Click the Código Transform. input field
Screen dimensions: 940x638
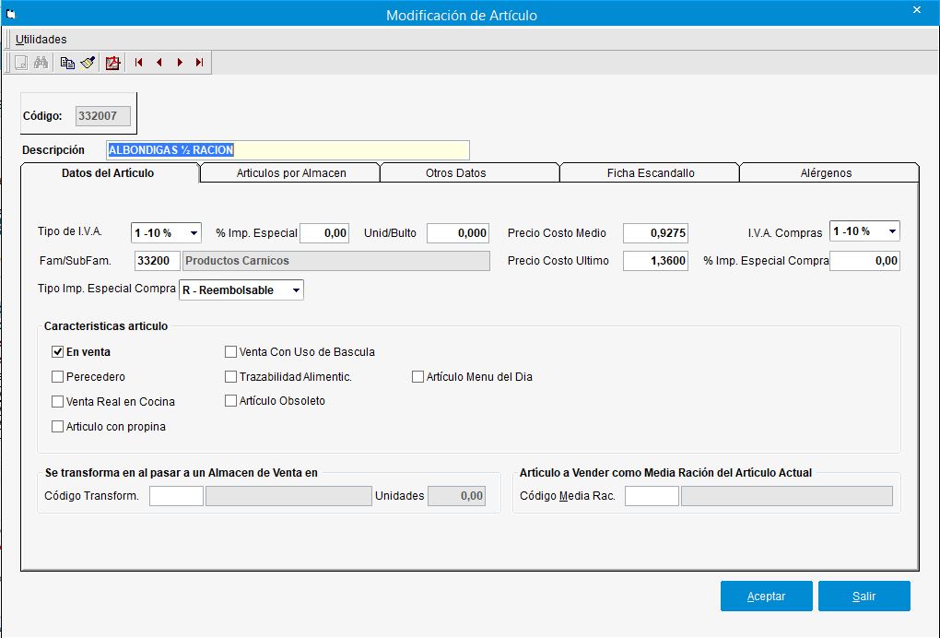[x=176, y=496]
